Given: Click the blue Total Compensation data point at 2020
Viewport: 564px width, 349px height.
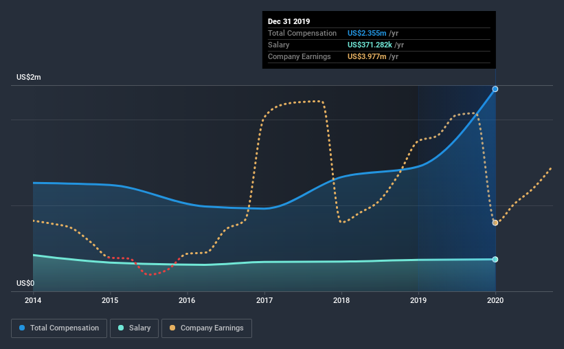Looking at the screenshot, I should [x=495, y=89].
